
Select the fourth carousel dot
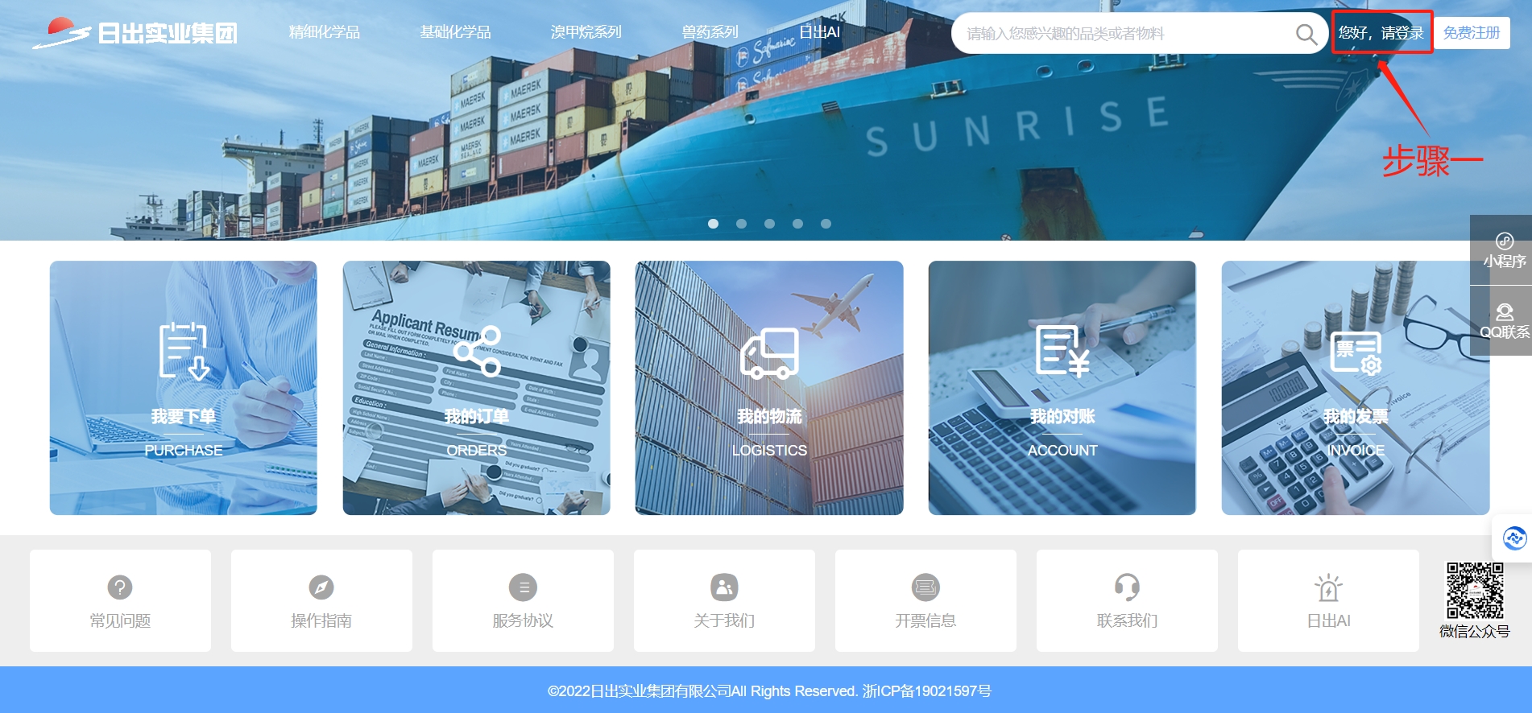pyautogui.click(x=797, y=224)
